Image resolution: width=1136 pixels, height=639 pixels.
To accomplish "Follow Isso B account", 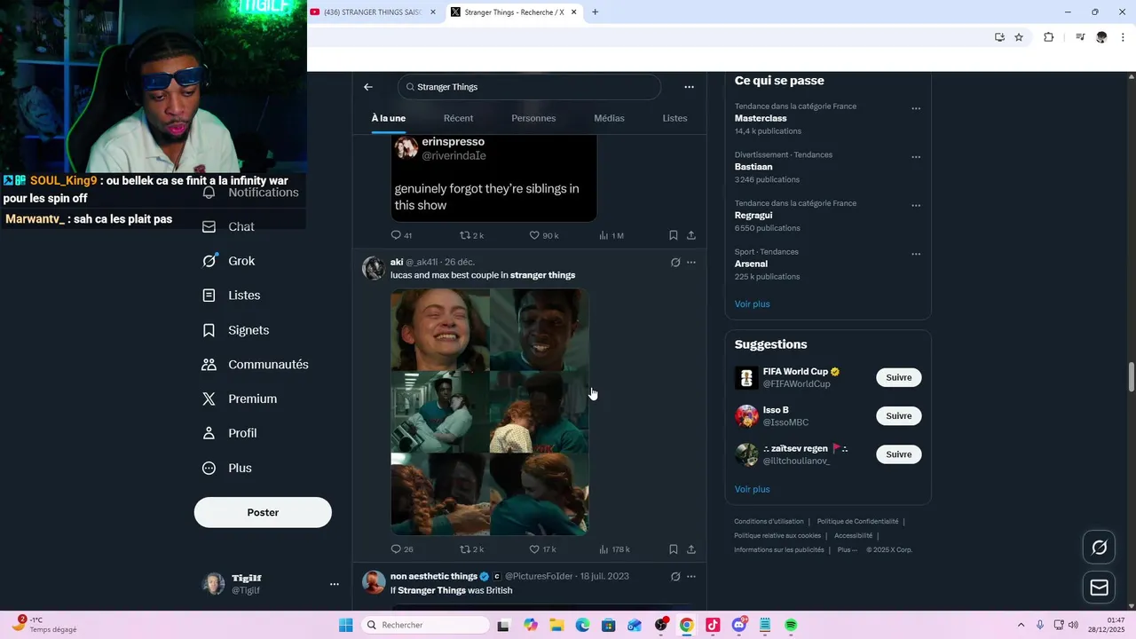I will coord(898,416).
